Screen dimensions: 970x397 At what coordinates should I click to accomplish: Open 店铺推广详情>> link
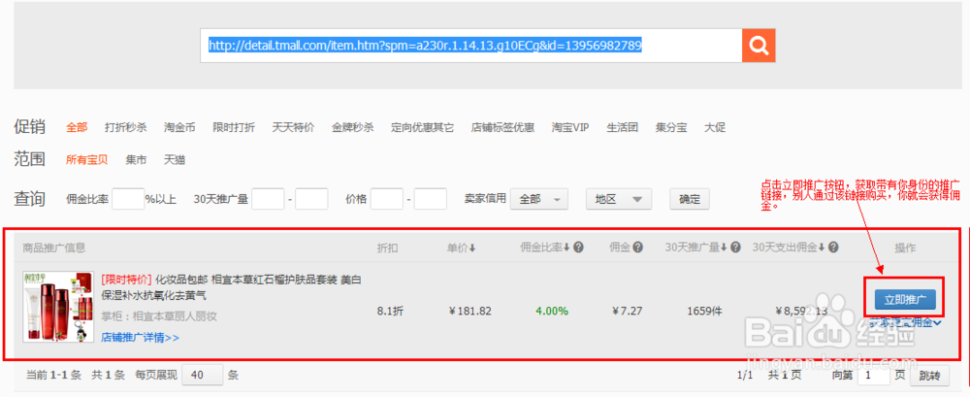click(141, 338)
